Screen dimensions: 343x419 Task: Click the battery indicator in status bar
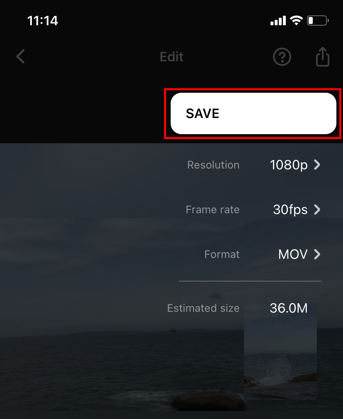pos(317,20)
